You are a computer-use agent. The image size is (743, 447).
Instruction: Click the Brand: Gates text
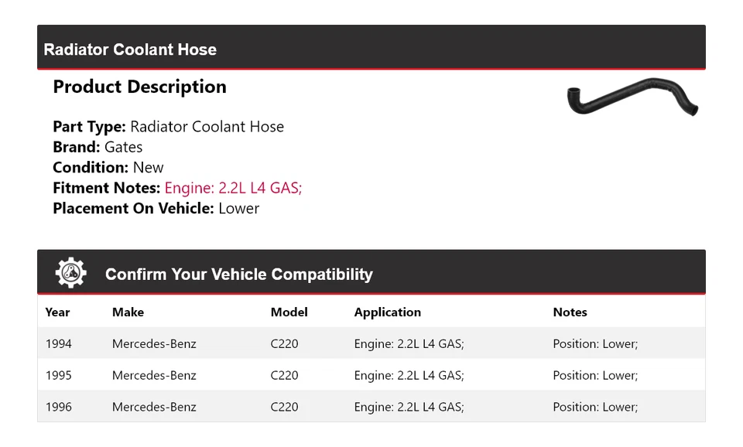[98, 147]
